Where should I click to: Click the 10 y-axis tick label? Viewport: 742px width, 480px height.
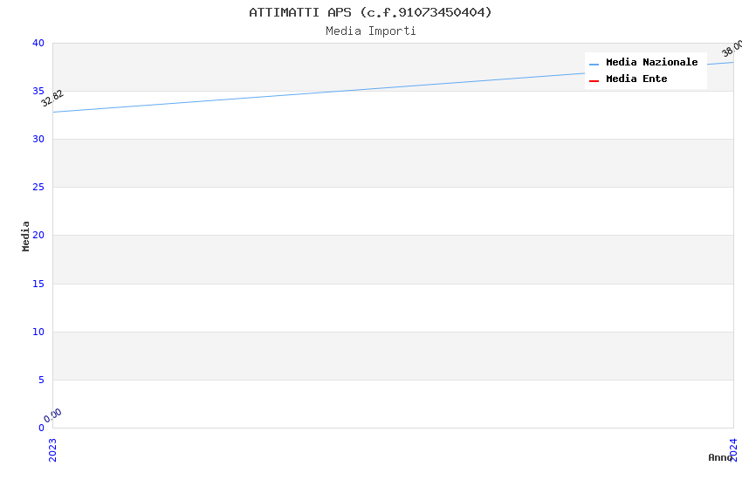38,332
